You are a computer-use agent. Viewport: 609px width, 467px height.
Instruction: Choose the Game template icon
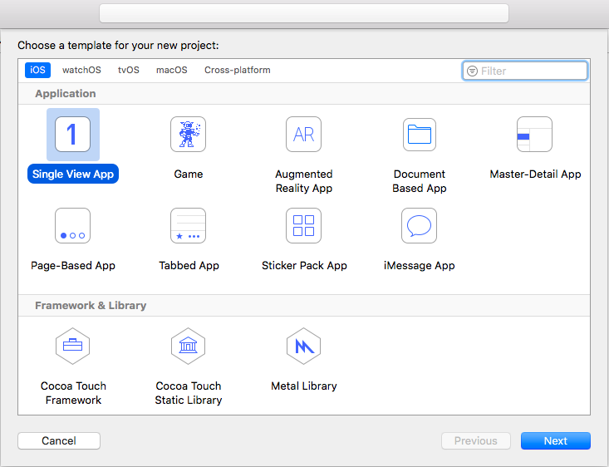(188, 135)
